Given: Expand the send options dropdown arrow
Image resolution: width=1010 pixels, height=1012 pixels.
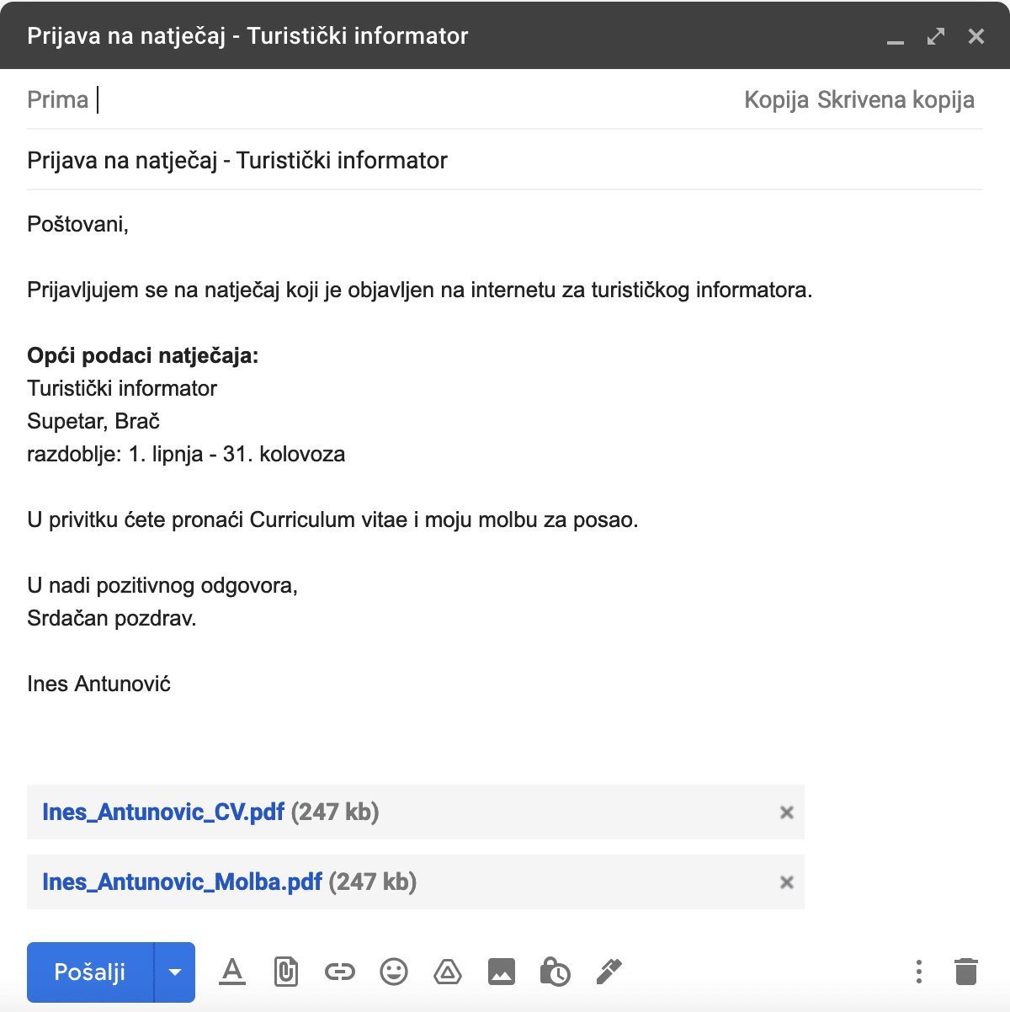Looking at the screenshot, I should 175,972.
